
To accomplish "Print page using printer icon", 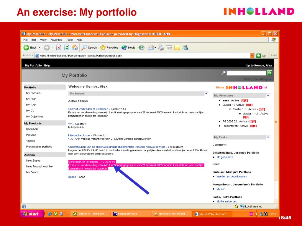I will click(161, 47).
